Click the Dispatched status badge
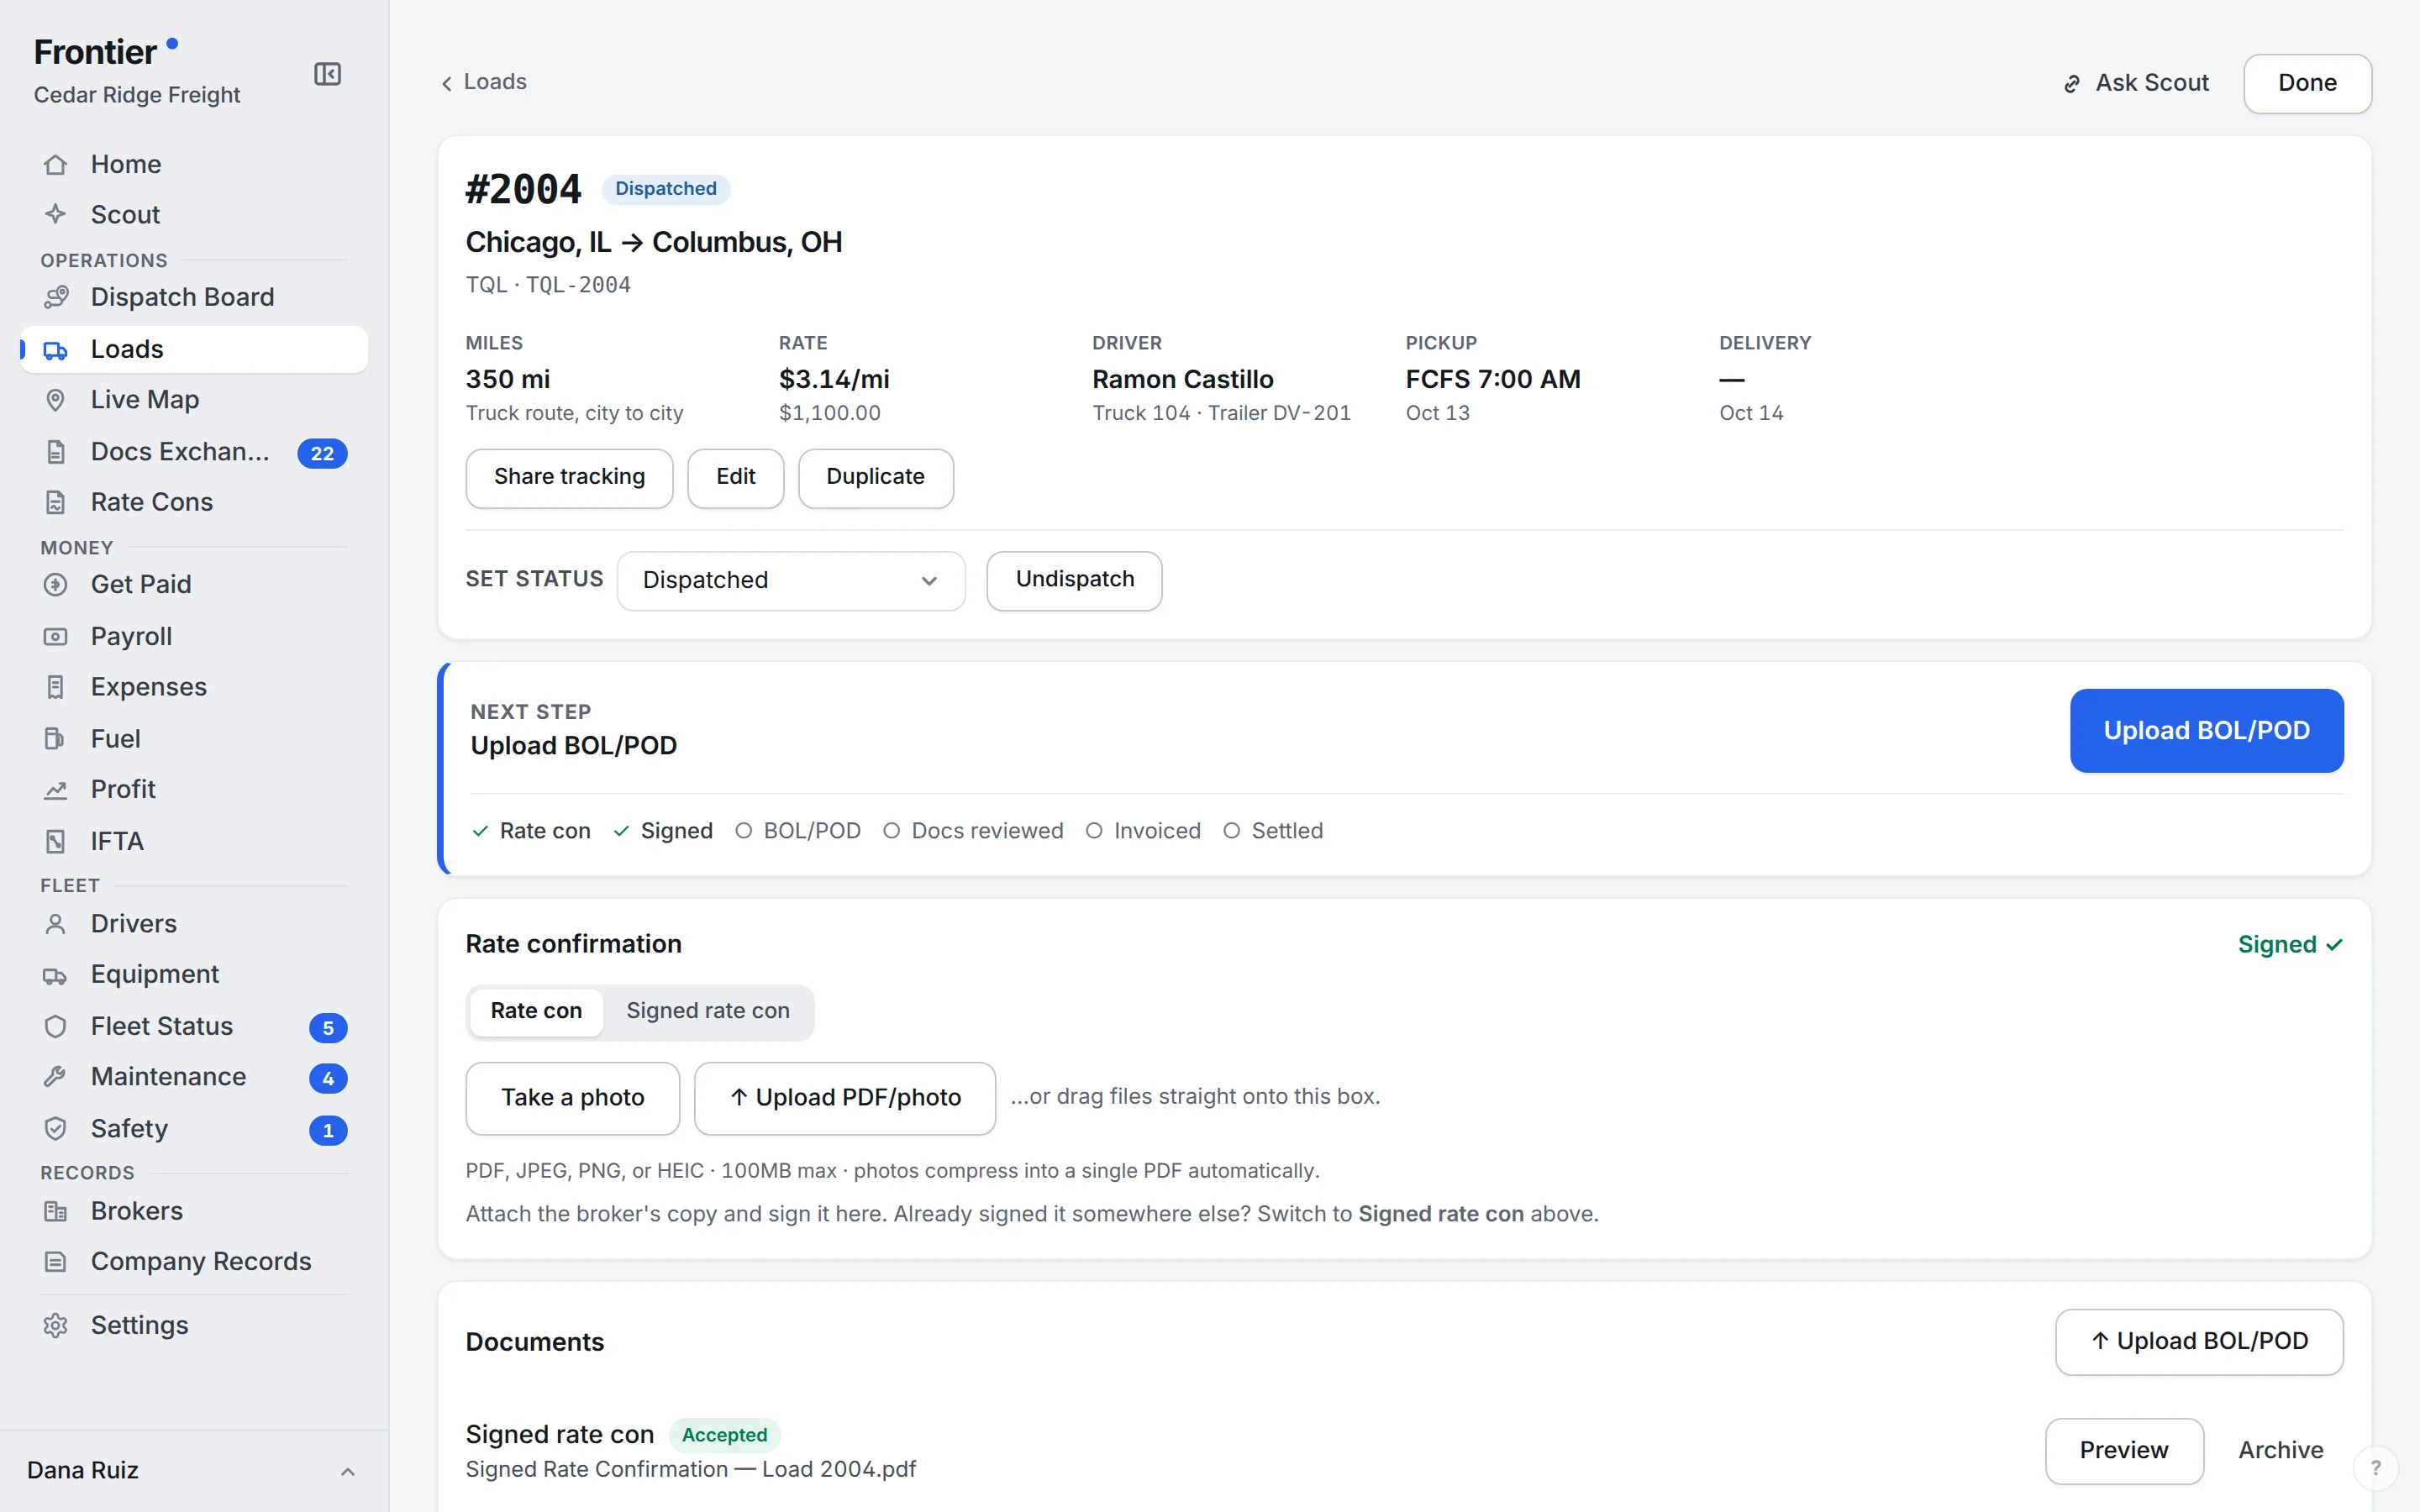The height and width of the screenshot is (1512, 2420). (x=665, y=189)
